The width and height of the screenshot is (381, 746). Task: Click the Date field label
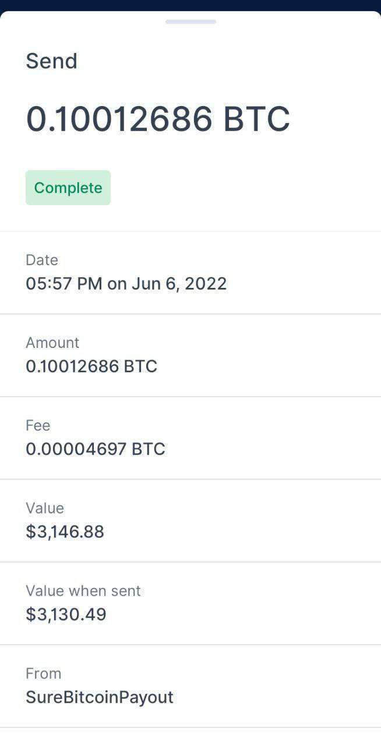(42, 260)
